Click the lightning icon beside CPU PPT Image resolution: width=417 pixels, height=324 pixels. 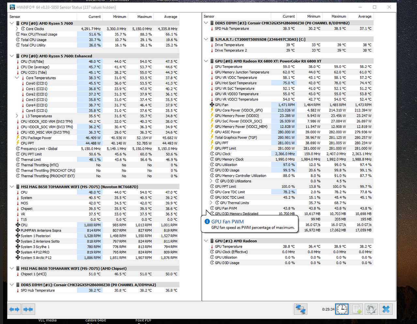pos(18,143)
